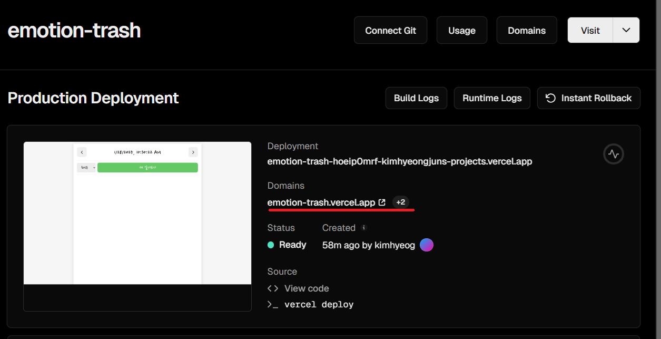Open the emotion-trash.vercel.app domain link
Image resolution: width=661 pixels, height=339 pixels.
(x=321, y=202)
